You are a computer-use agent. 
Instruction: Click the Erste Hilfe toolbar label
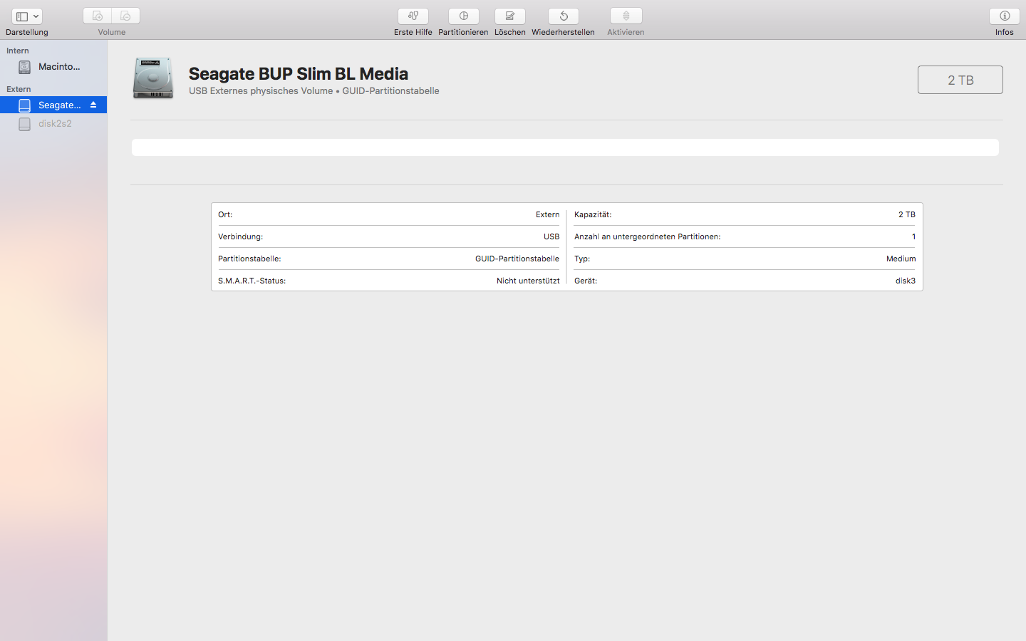(413, 32)
